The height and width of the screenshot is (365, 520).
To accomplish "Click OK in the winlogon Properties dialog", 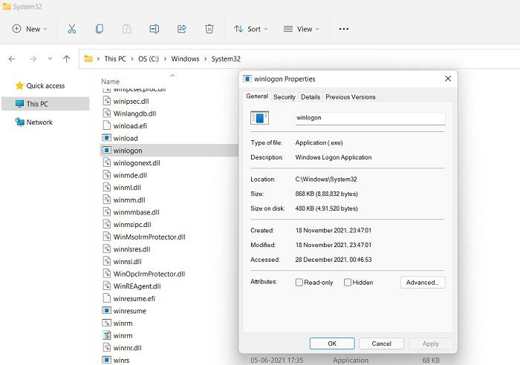I will point(332,343).
